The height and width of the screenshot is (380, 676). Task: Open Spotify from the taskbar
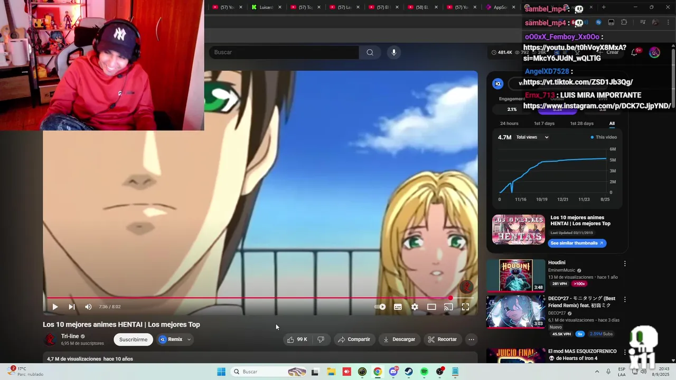[x=424, y=372]
